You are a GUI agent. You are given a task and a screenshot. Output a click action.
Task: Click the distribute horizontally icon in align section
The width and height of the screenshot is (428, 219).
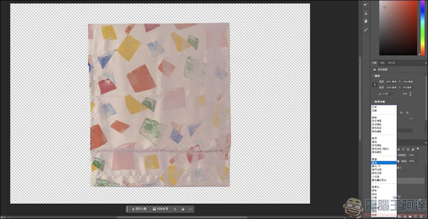pos(401,113)
